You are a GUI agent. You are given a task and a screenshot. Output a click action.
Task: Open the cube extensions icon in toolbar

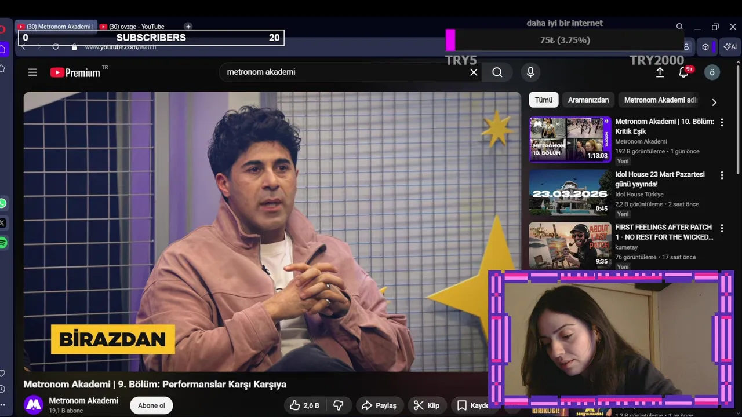point(705,47)
